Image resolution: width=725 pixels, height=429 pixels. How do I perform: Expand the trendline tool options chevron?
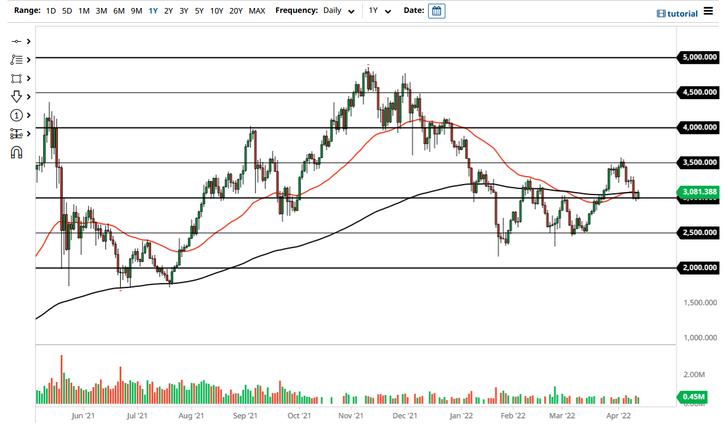[28, 41]
